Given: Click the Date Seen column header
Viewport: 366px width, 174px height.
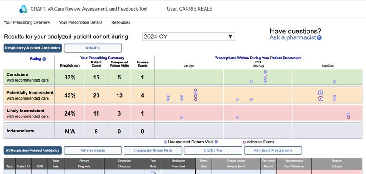Looking at the screenshot, I should click(x=55, y=163).
